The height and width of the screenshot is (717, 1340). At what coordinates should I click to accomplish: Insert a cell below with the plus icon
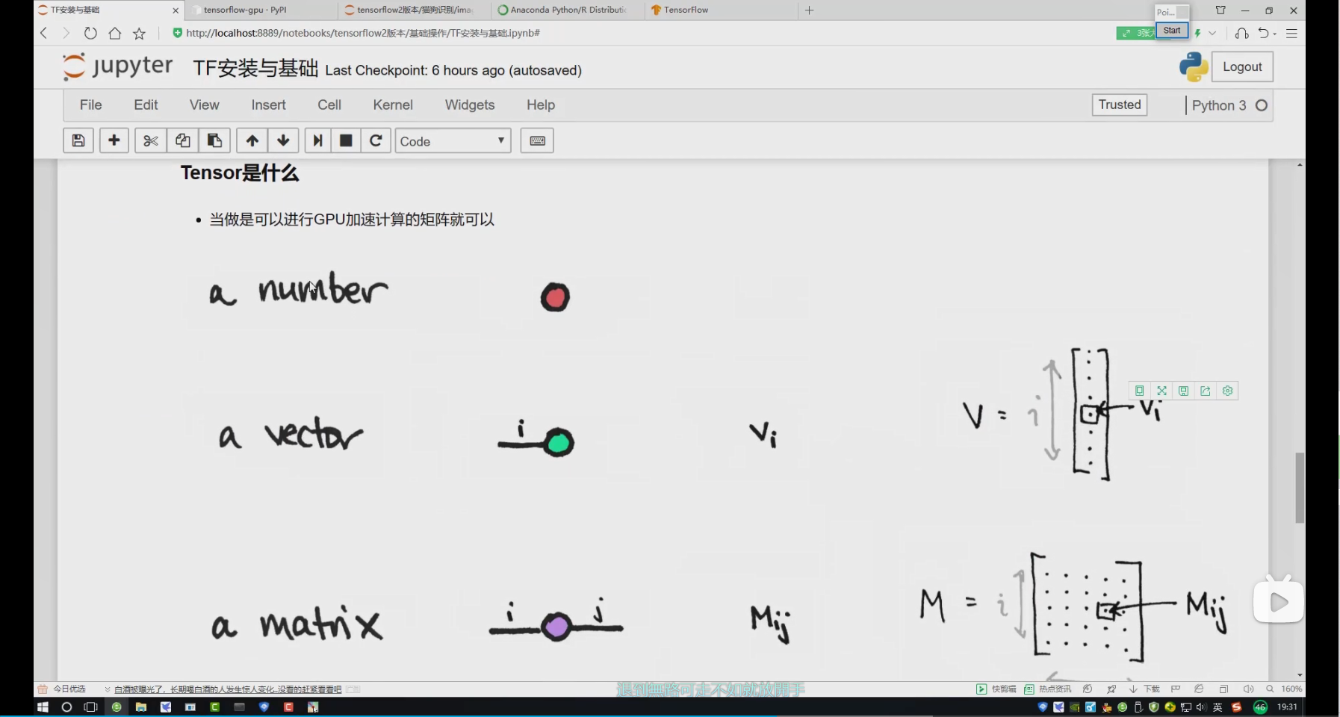tap(114, 140)
